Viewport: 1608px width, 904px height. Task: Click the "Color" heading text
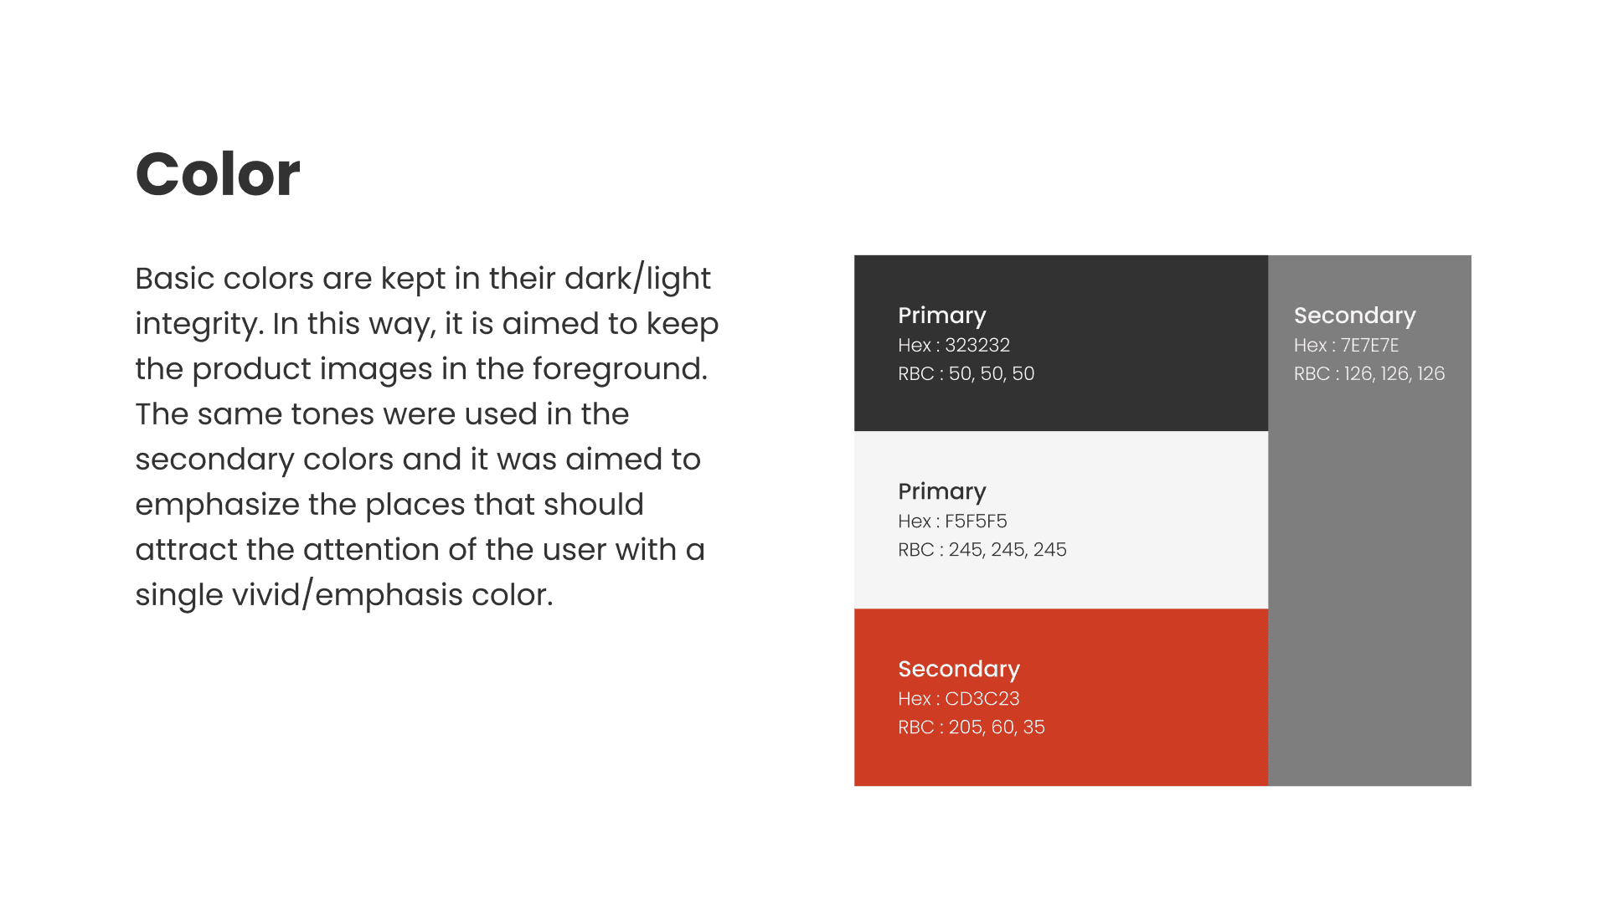(x=218, y=174)
